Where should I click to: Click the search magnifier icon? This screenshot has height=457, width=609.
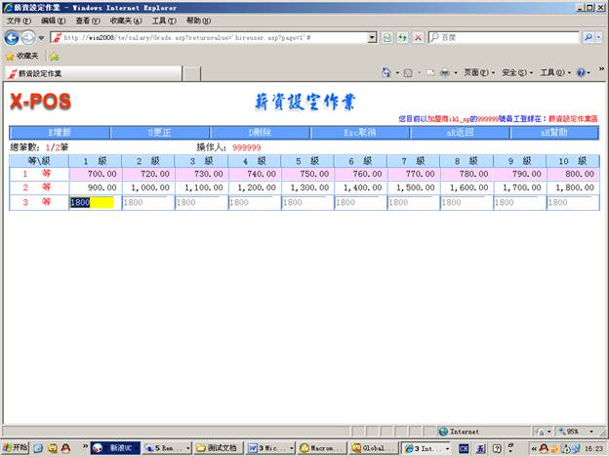click(x=589, y=37)
